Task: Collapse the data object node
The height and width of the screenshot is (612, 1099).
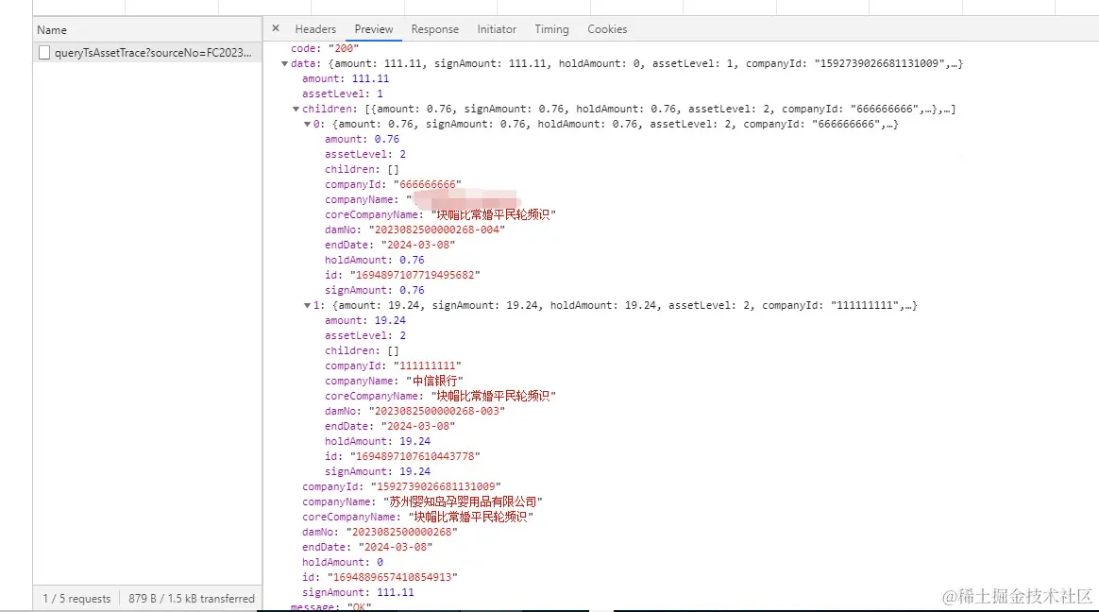Action: coord(284,64)
